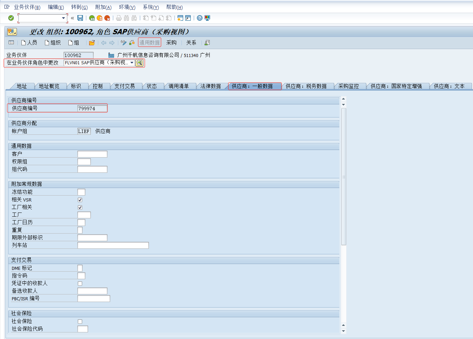The height and width of the screenshot is (339, 473).
Task: Click the 采购 button
Action: point(171,43)
